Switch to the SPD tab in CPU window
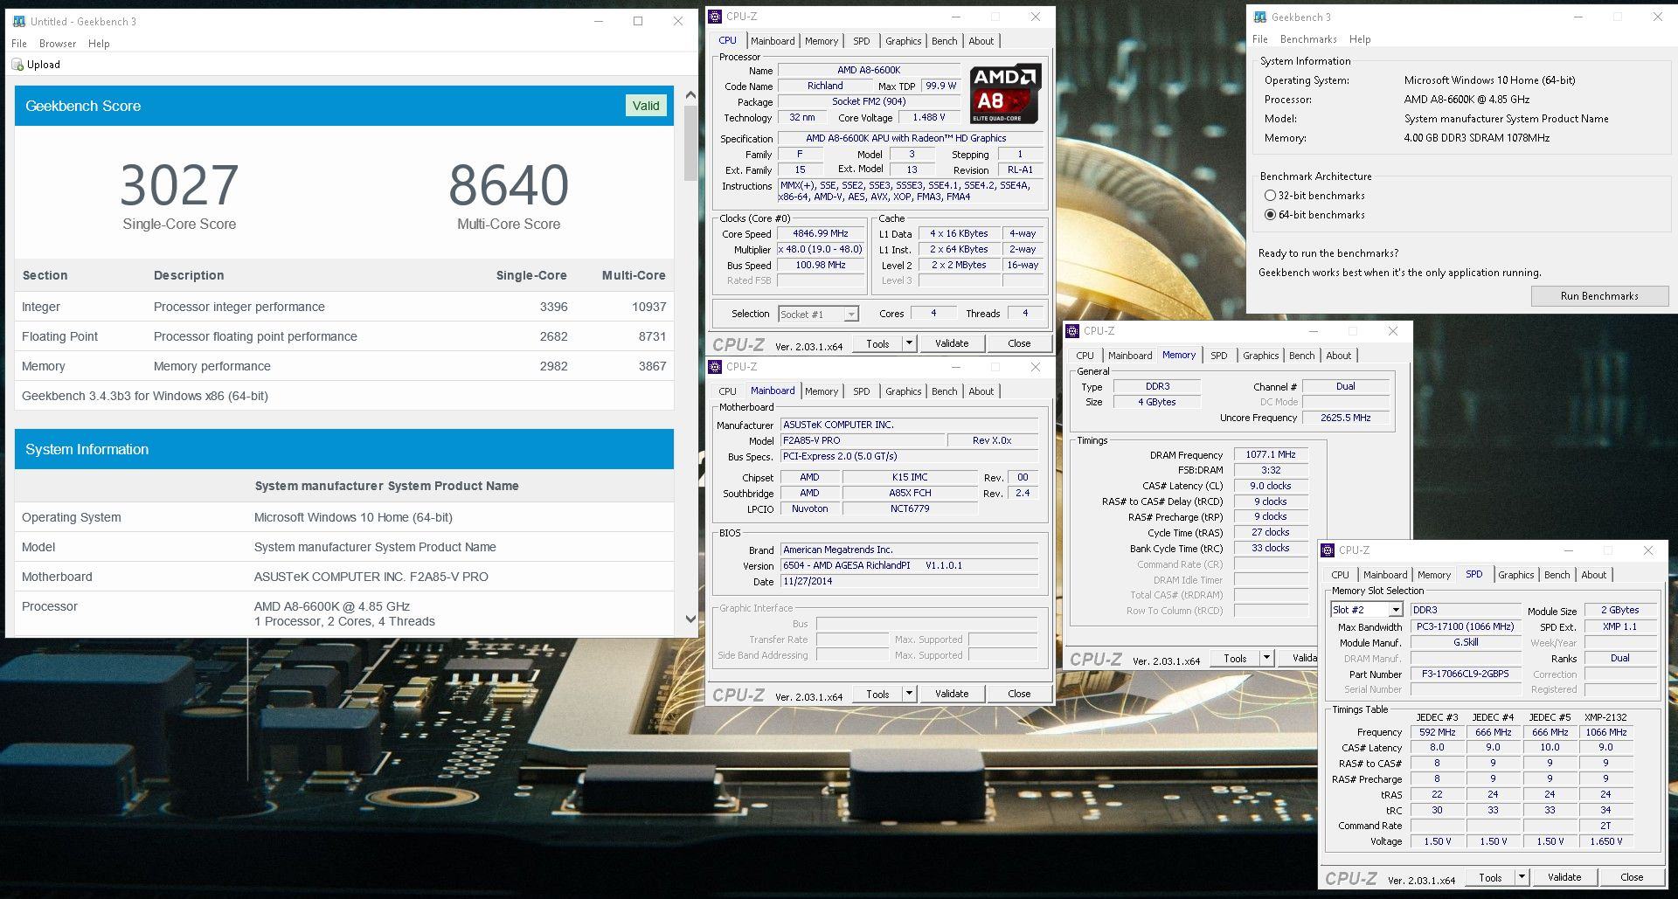Screen dimensions: 1678x899 (x=862, y=41)
